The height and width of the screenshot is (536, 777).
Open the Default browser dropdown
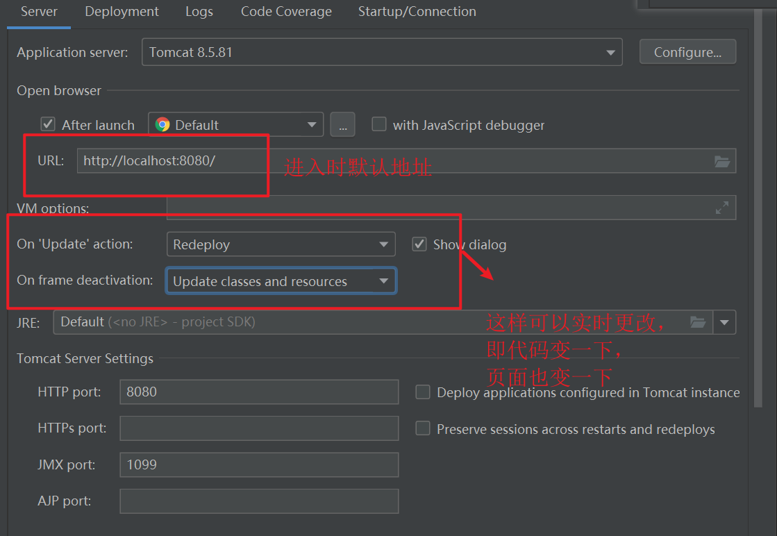236,124
